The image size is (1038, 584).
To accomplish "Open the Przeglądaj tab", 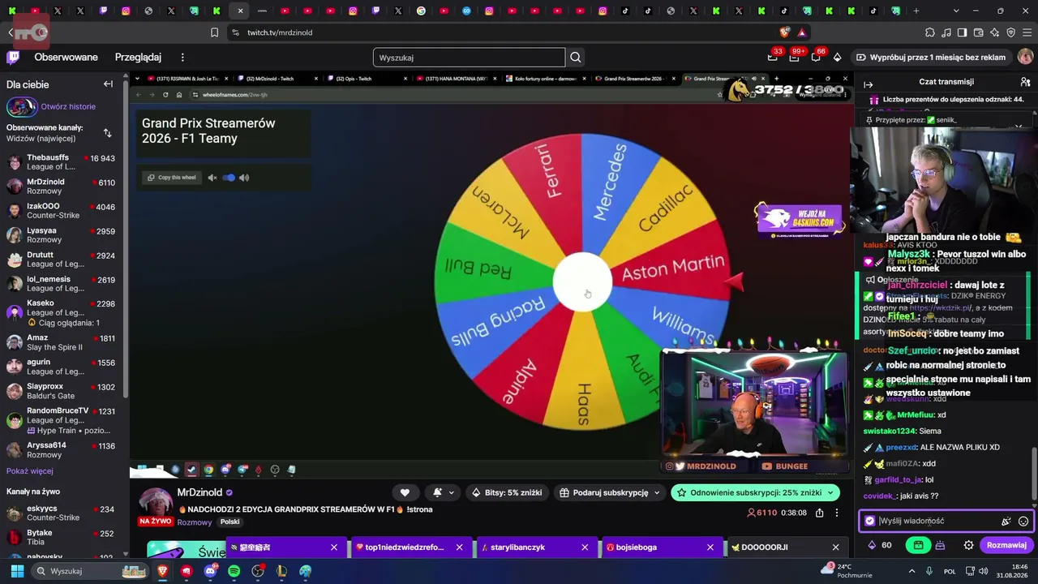I will point(138,58).
